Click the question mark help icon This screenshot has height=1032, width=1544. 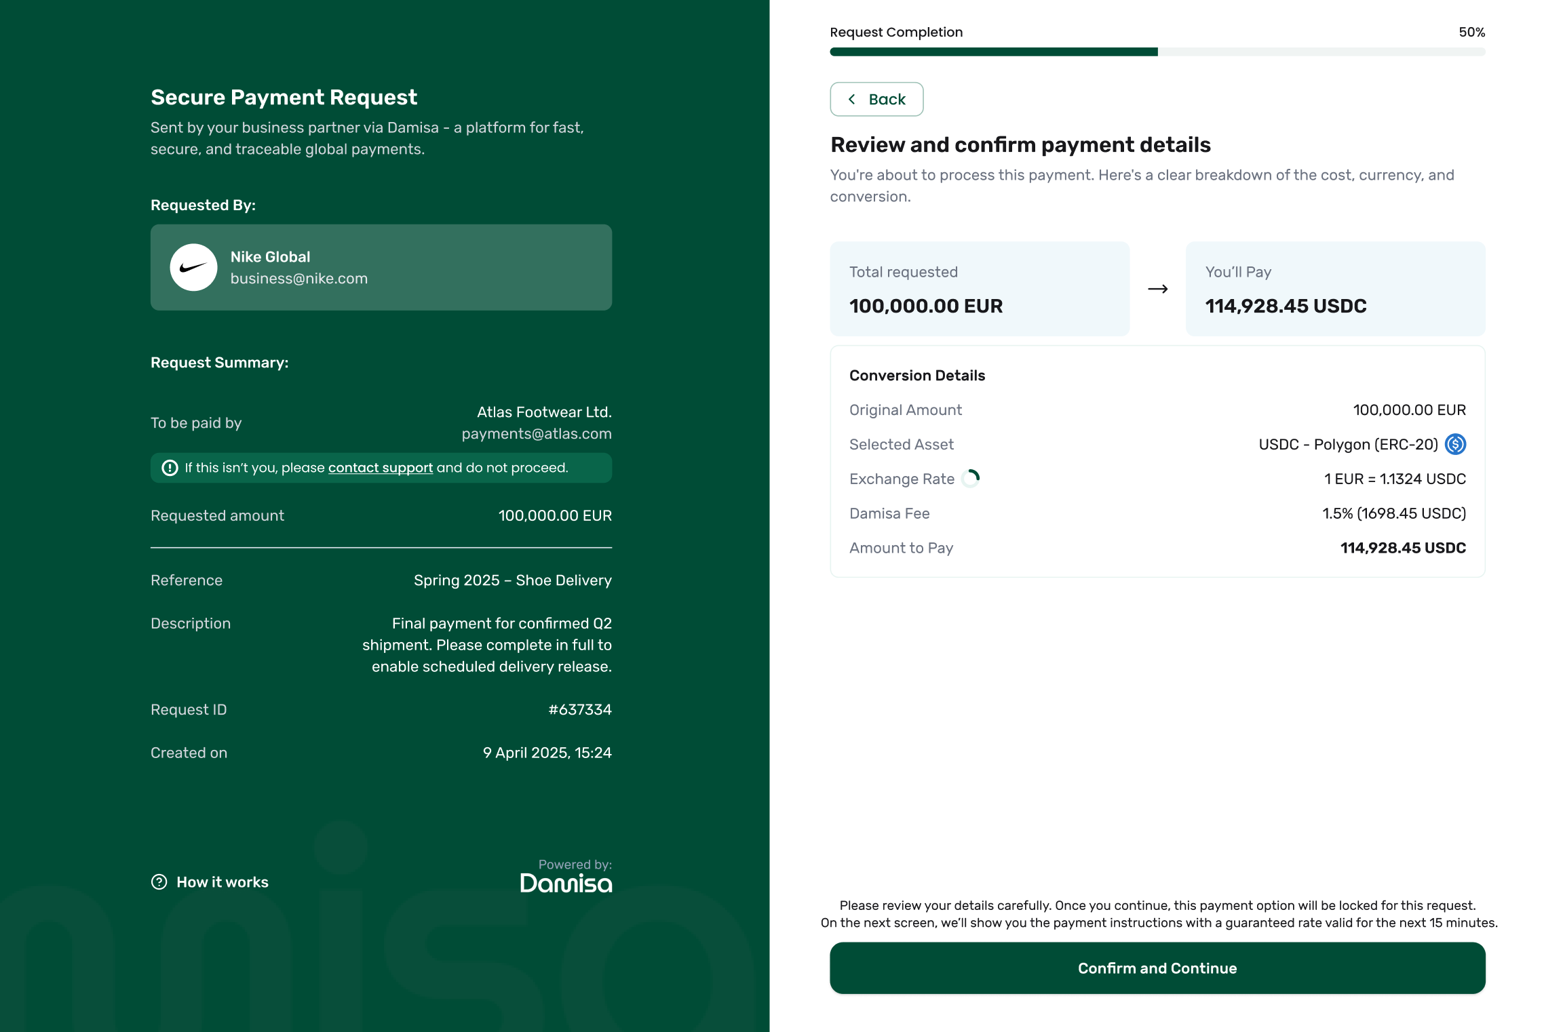[159, 881]
